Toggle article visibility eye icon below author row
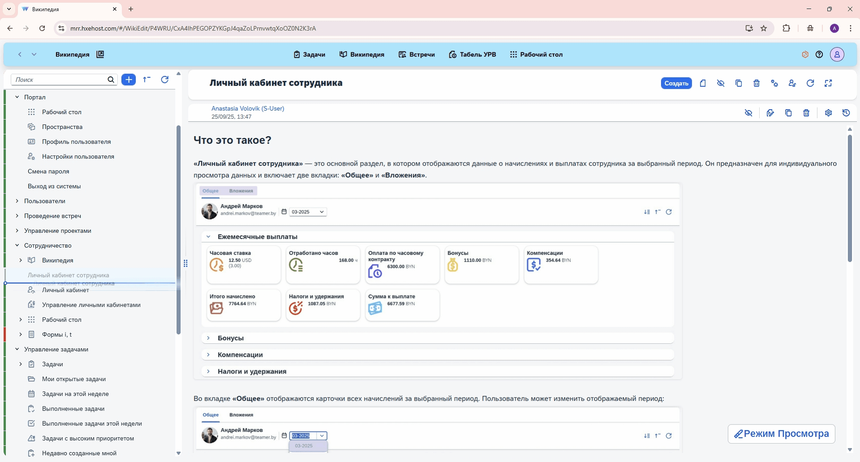Screen dimensions: 860x462 (x=748, y=113)
